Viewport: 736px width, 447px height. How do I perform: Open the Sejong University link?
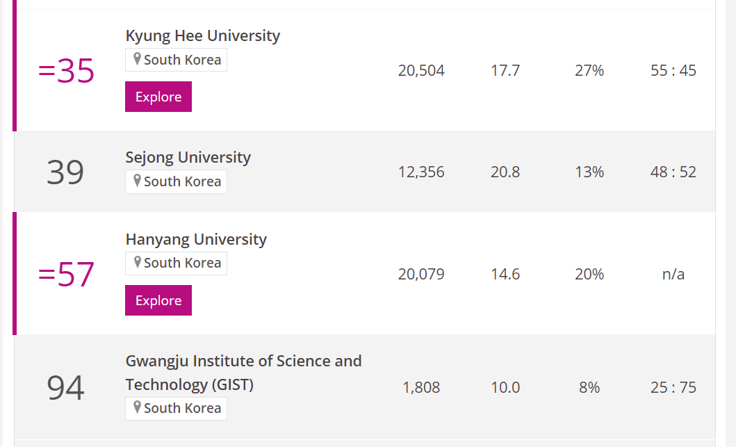click(x=188, y=157)
